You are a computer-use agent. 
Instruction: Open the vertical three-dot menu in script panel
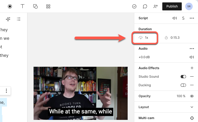point(6,91)
